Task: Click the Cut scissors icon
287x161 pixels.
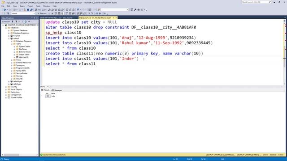Action: [67, 10]
